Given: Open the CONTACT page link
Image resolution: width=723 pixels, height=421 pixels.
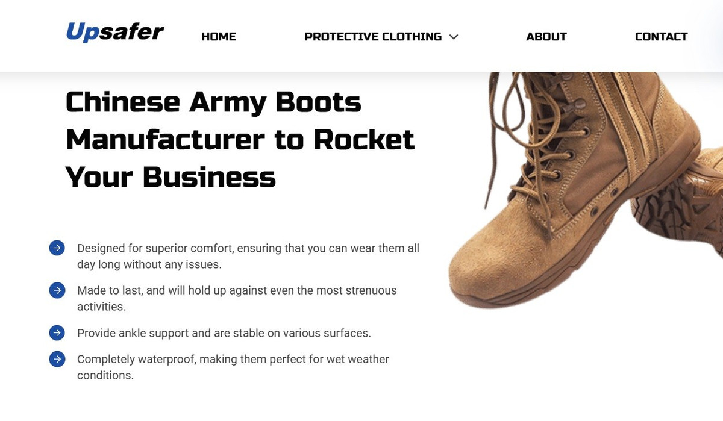Looking at the screenshot, I should tap(661, 37).
